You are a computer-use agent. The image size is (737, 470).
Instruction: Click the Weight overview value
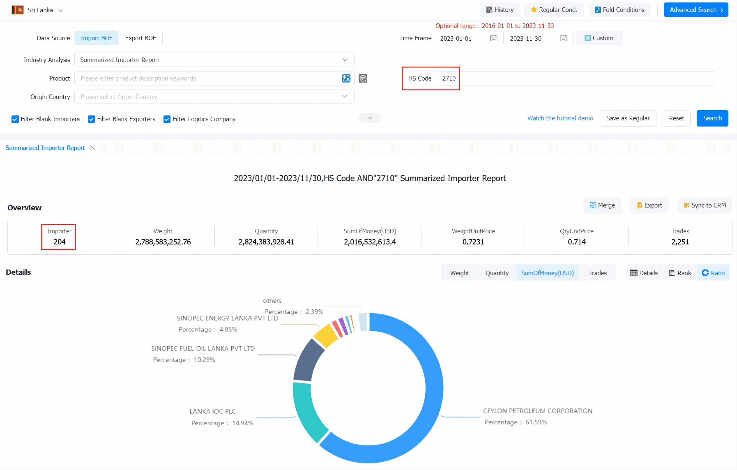coord(163,242)
